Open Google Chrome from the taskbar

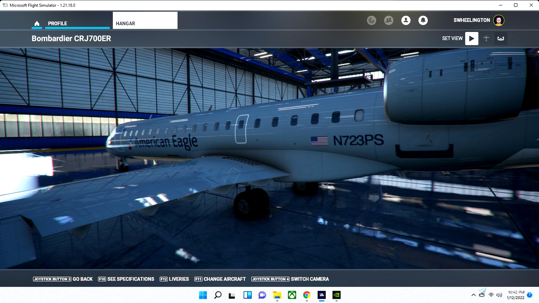(307, 295)
